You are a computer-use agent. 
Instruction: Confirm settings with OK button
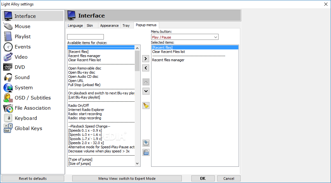203,179
